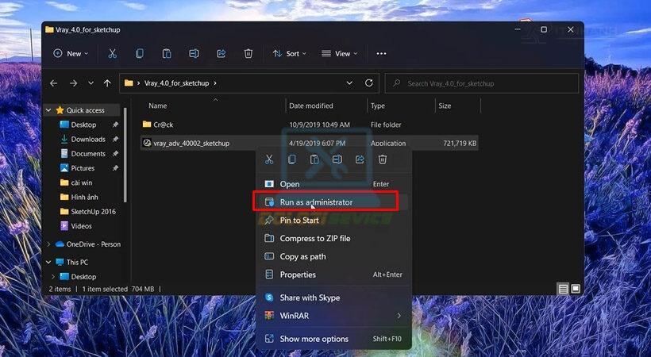This screenshot has height=357, width=651.
Task: Click the Rename icon in the top toolbar
Action: point(194,54)
